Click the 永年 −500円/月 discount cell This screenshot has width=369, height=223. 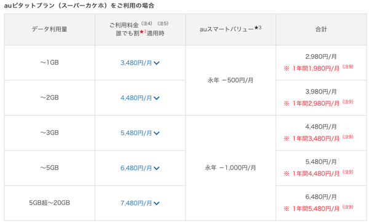(231, 80)
